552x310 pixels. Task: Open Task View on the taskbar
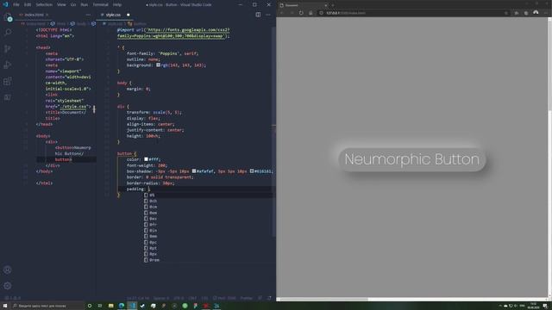(100, 306)
